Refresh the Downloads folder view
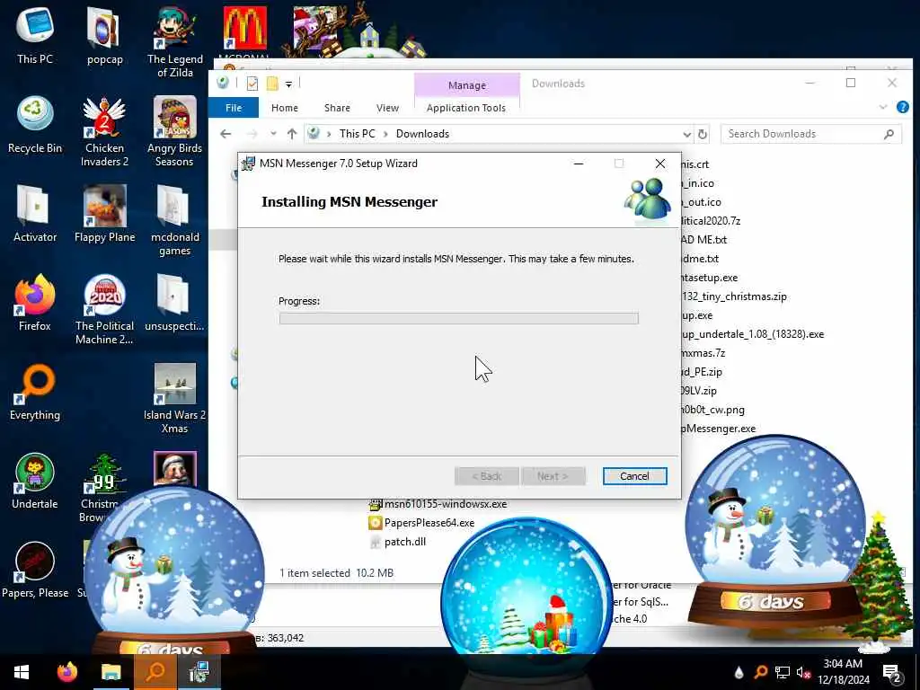This screenshot has height=690, width=920. [703, 135]
